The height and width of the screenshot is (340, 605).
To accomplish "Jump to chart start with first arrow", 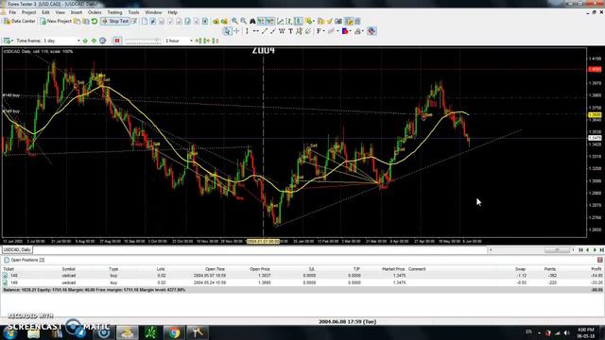I will click(x=580, y=250).
